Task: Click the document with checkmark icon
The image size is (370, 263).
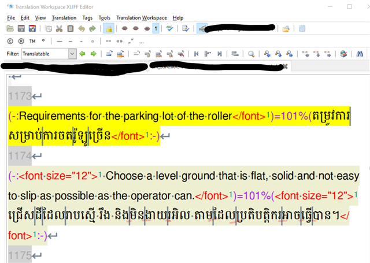Action: tap(186, 28)
